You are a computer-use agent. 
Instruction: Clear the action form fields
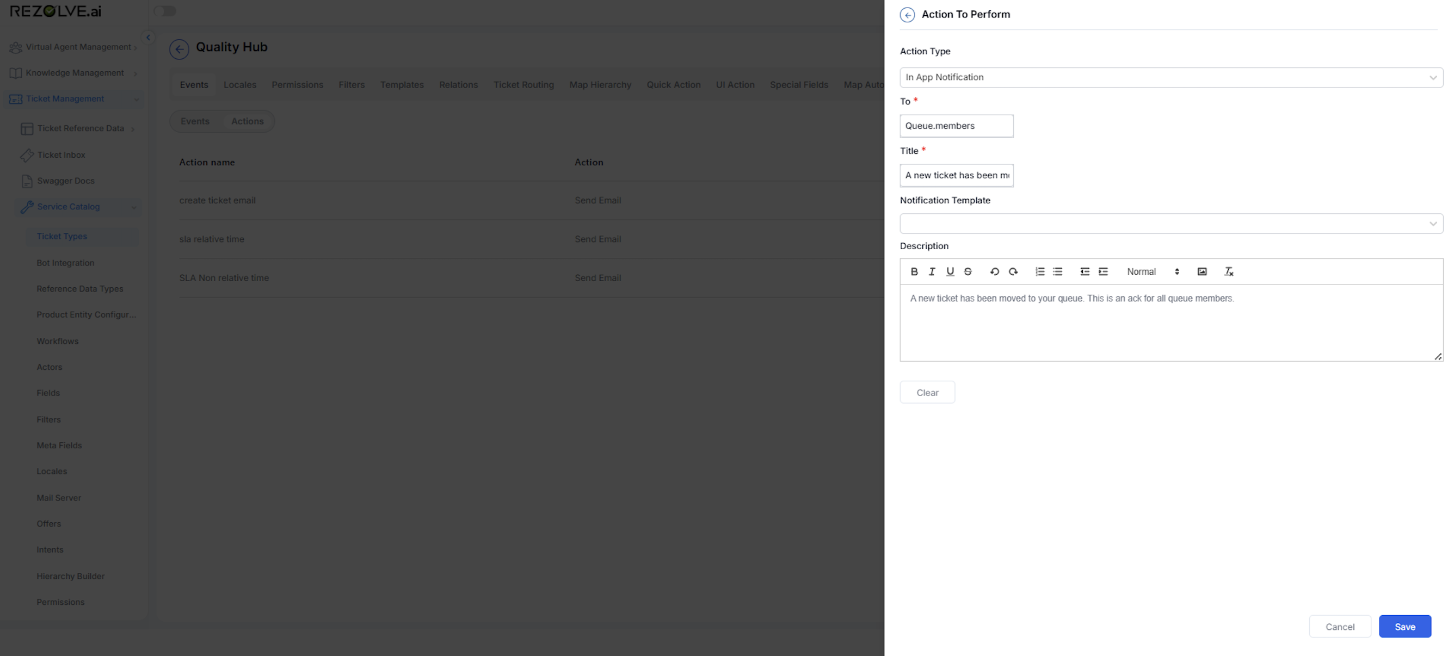tap(927, 392)
